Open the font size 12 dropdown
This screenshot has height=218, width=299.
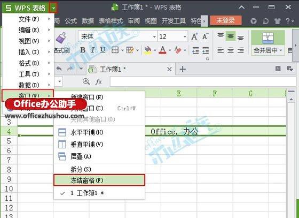coord(185,36)
